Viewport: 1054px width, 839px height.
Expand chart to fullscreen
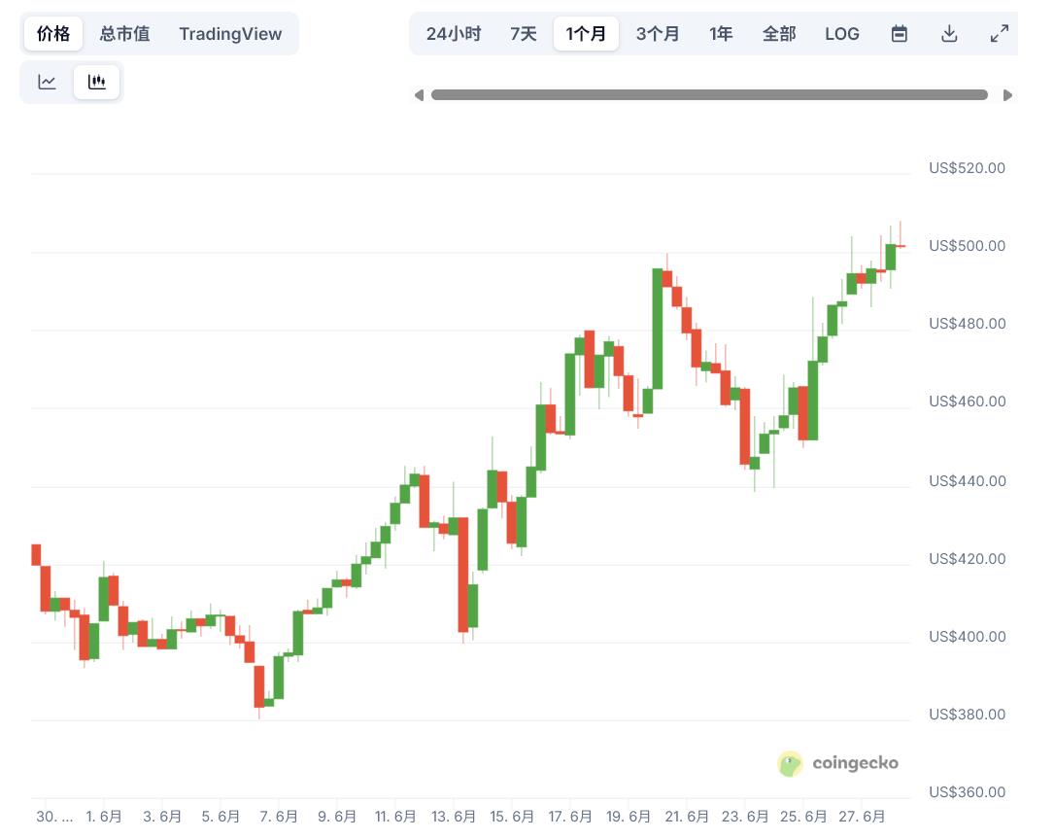click(1000, 34)
